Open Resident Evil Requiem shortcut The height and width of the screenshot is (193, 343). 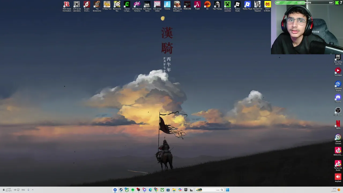(x=258, y=6)
